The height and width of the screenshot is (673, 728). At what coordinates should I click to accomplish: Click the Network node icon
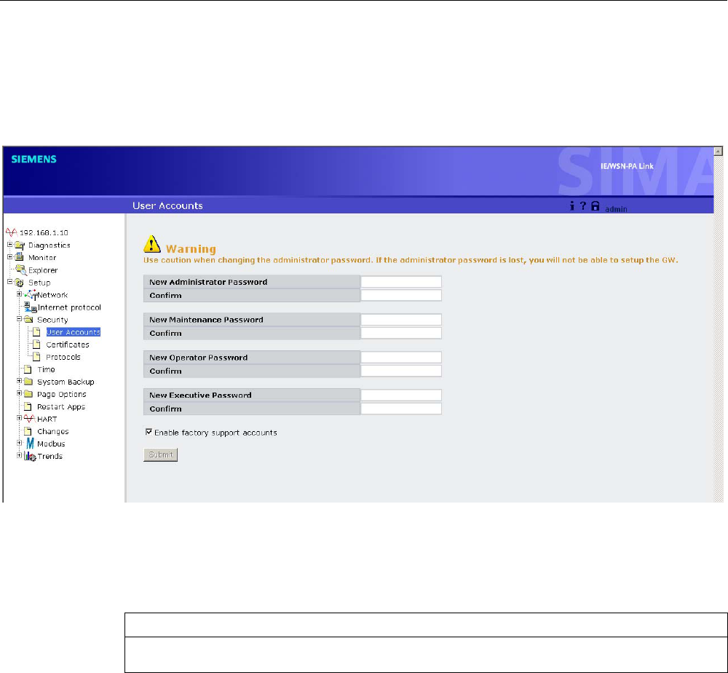(x=31, y=294)
